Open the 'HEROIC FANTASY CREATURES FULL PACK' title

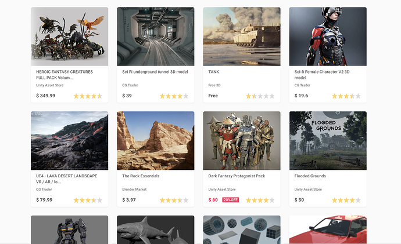tap(63, 75)
